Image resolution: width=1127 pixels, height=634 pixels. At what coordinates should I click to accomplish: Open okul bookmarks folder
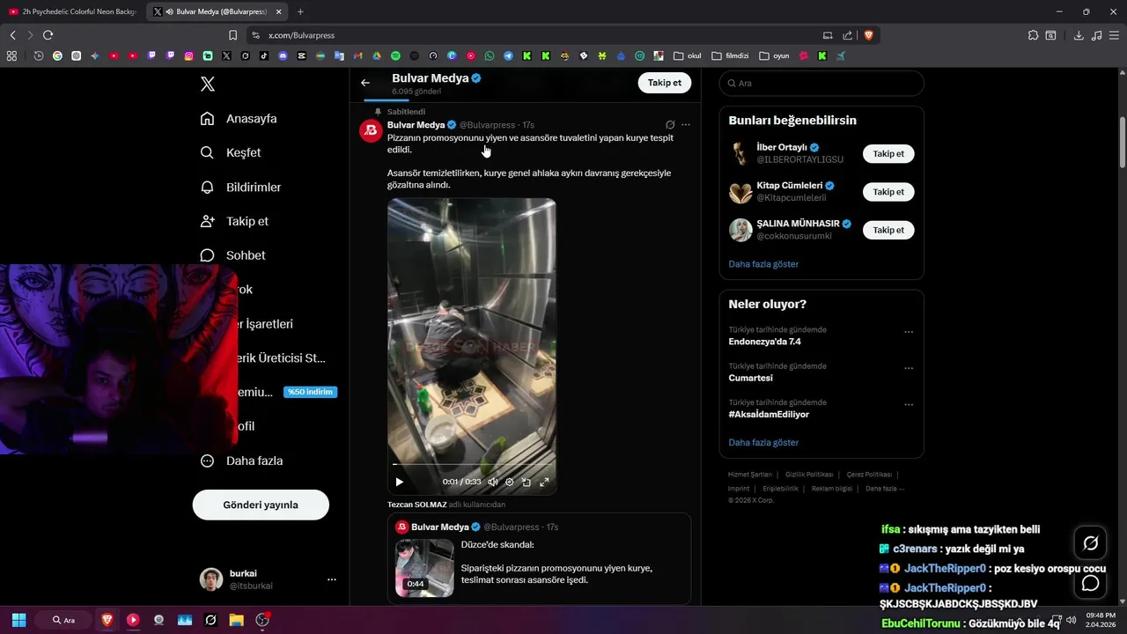(x=688, y=55)
